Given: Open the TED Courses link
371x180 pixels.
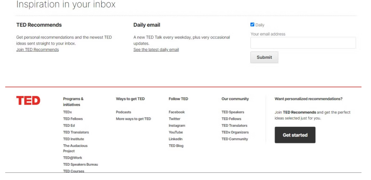Looking at the screenshot, I should pos(74,171).
